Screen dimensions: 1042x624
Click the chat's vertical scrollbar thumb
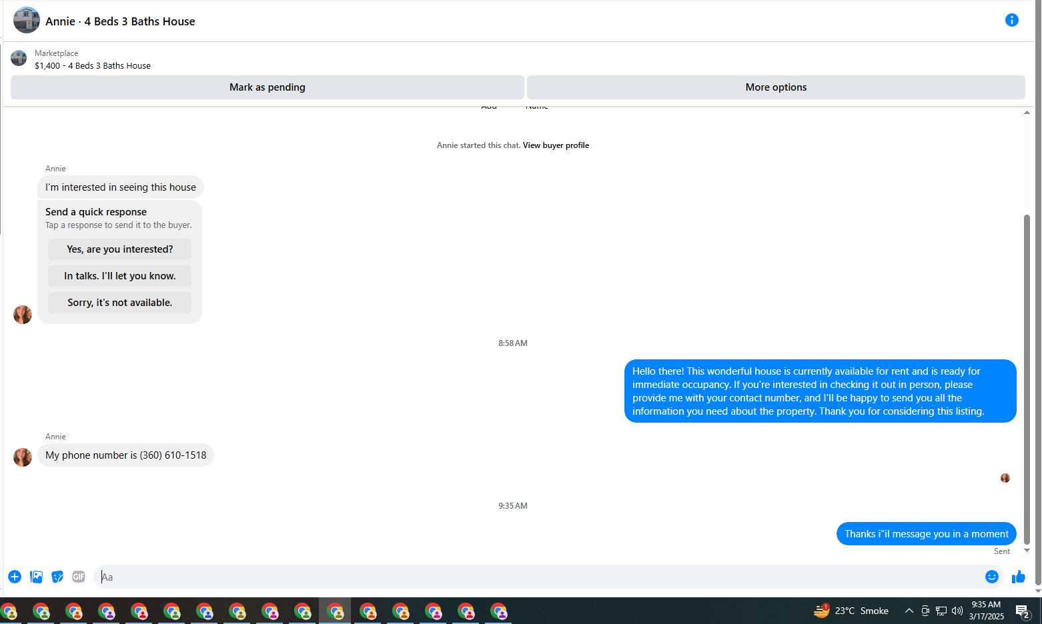[x=1027, y=379]
